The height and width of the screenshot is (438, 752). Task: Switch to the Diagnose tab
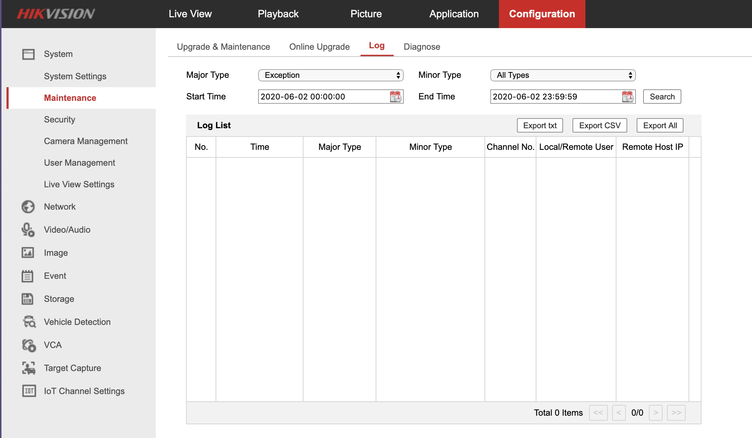(422, 46)
